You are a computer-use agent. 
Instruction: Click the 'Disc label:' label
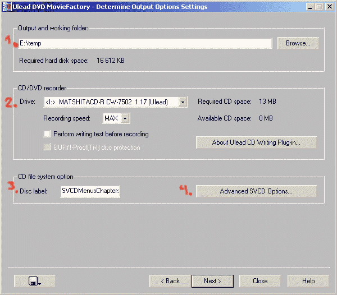click(x=33, y=191)
